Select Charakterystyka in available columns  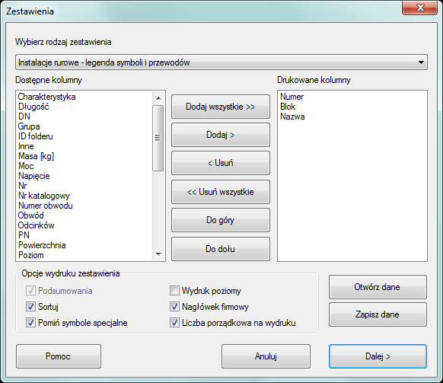click(46, 97)
